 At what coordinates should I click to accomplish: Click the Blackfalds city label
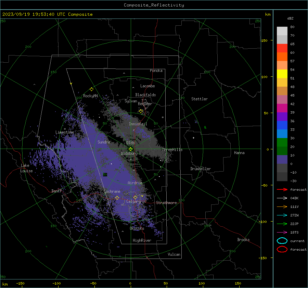click(145, 95)
